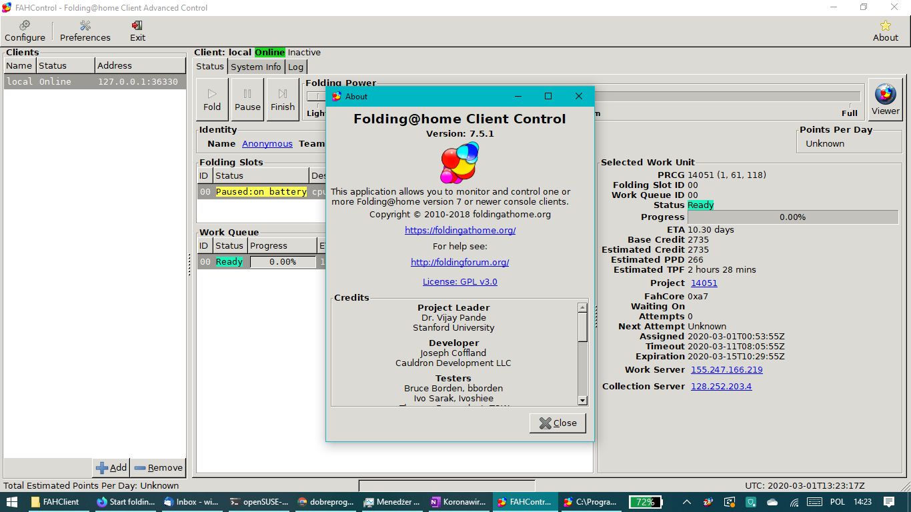Click the Credits scrollbar down arrow
Image resolution: width=911 pixels, height=512 pixels.
click(x=582, y=400)
